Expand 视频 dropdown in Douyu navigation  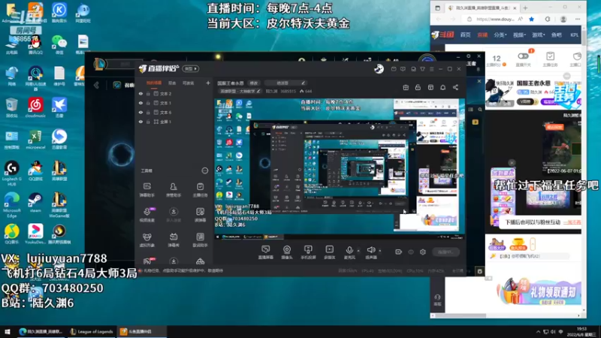point(519,35)
